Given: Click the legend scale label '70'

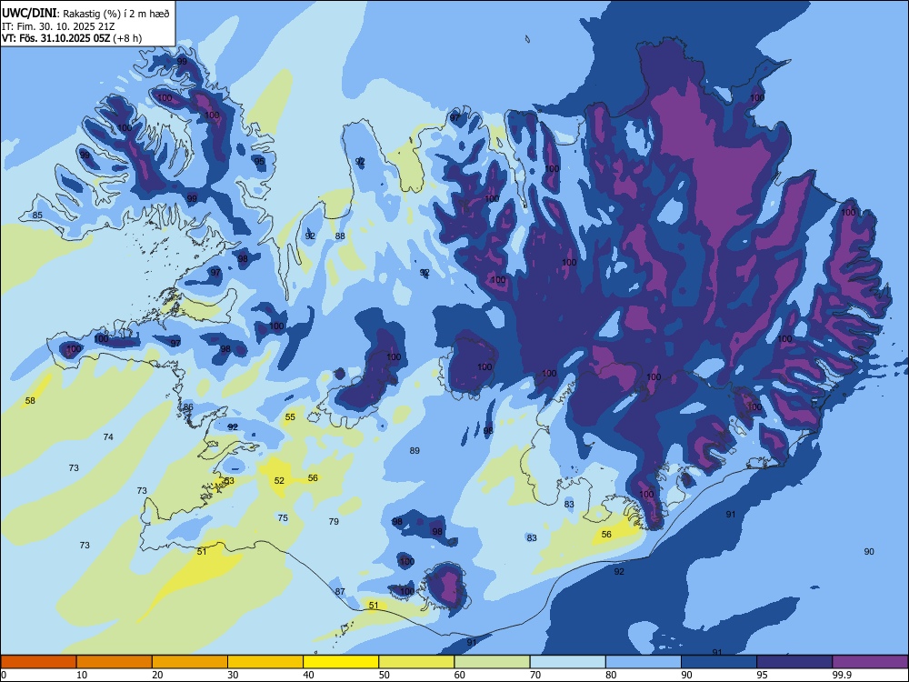Looking at the screenshot, I should pos(535,675).
